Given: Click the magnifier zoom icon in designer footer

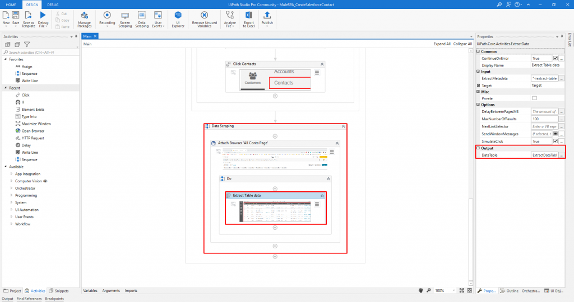Looking at the screenshot, I should click(x=429, y=290).
